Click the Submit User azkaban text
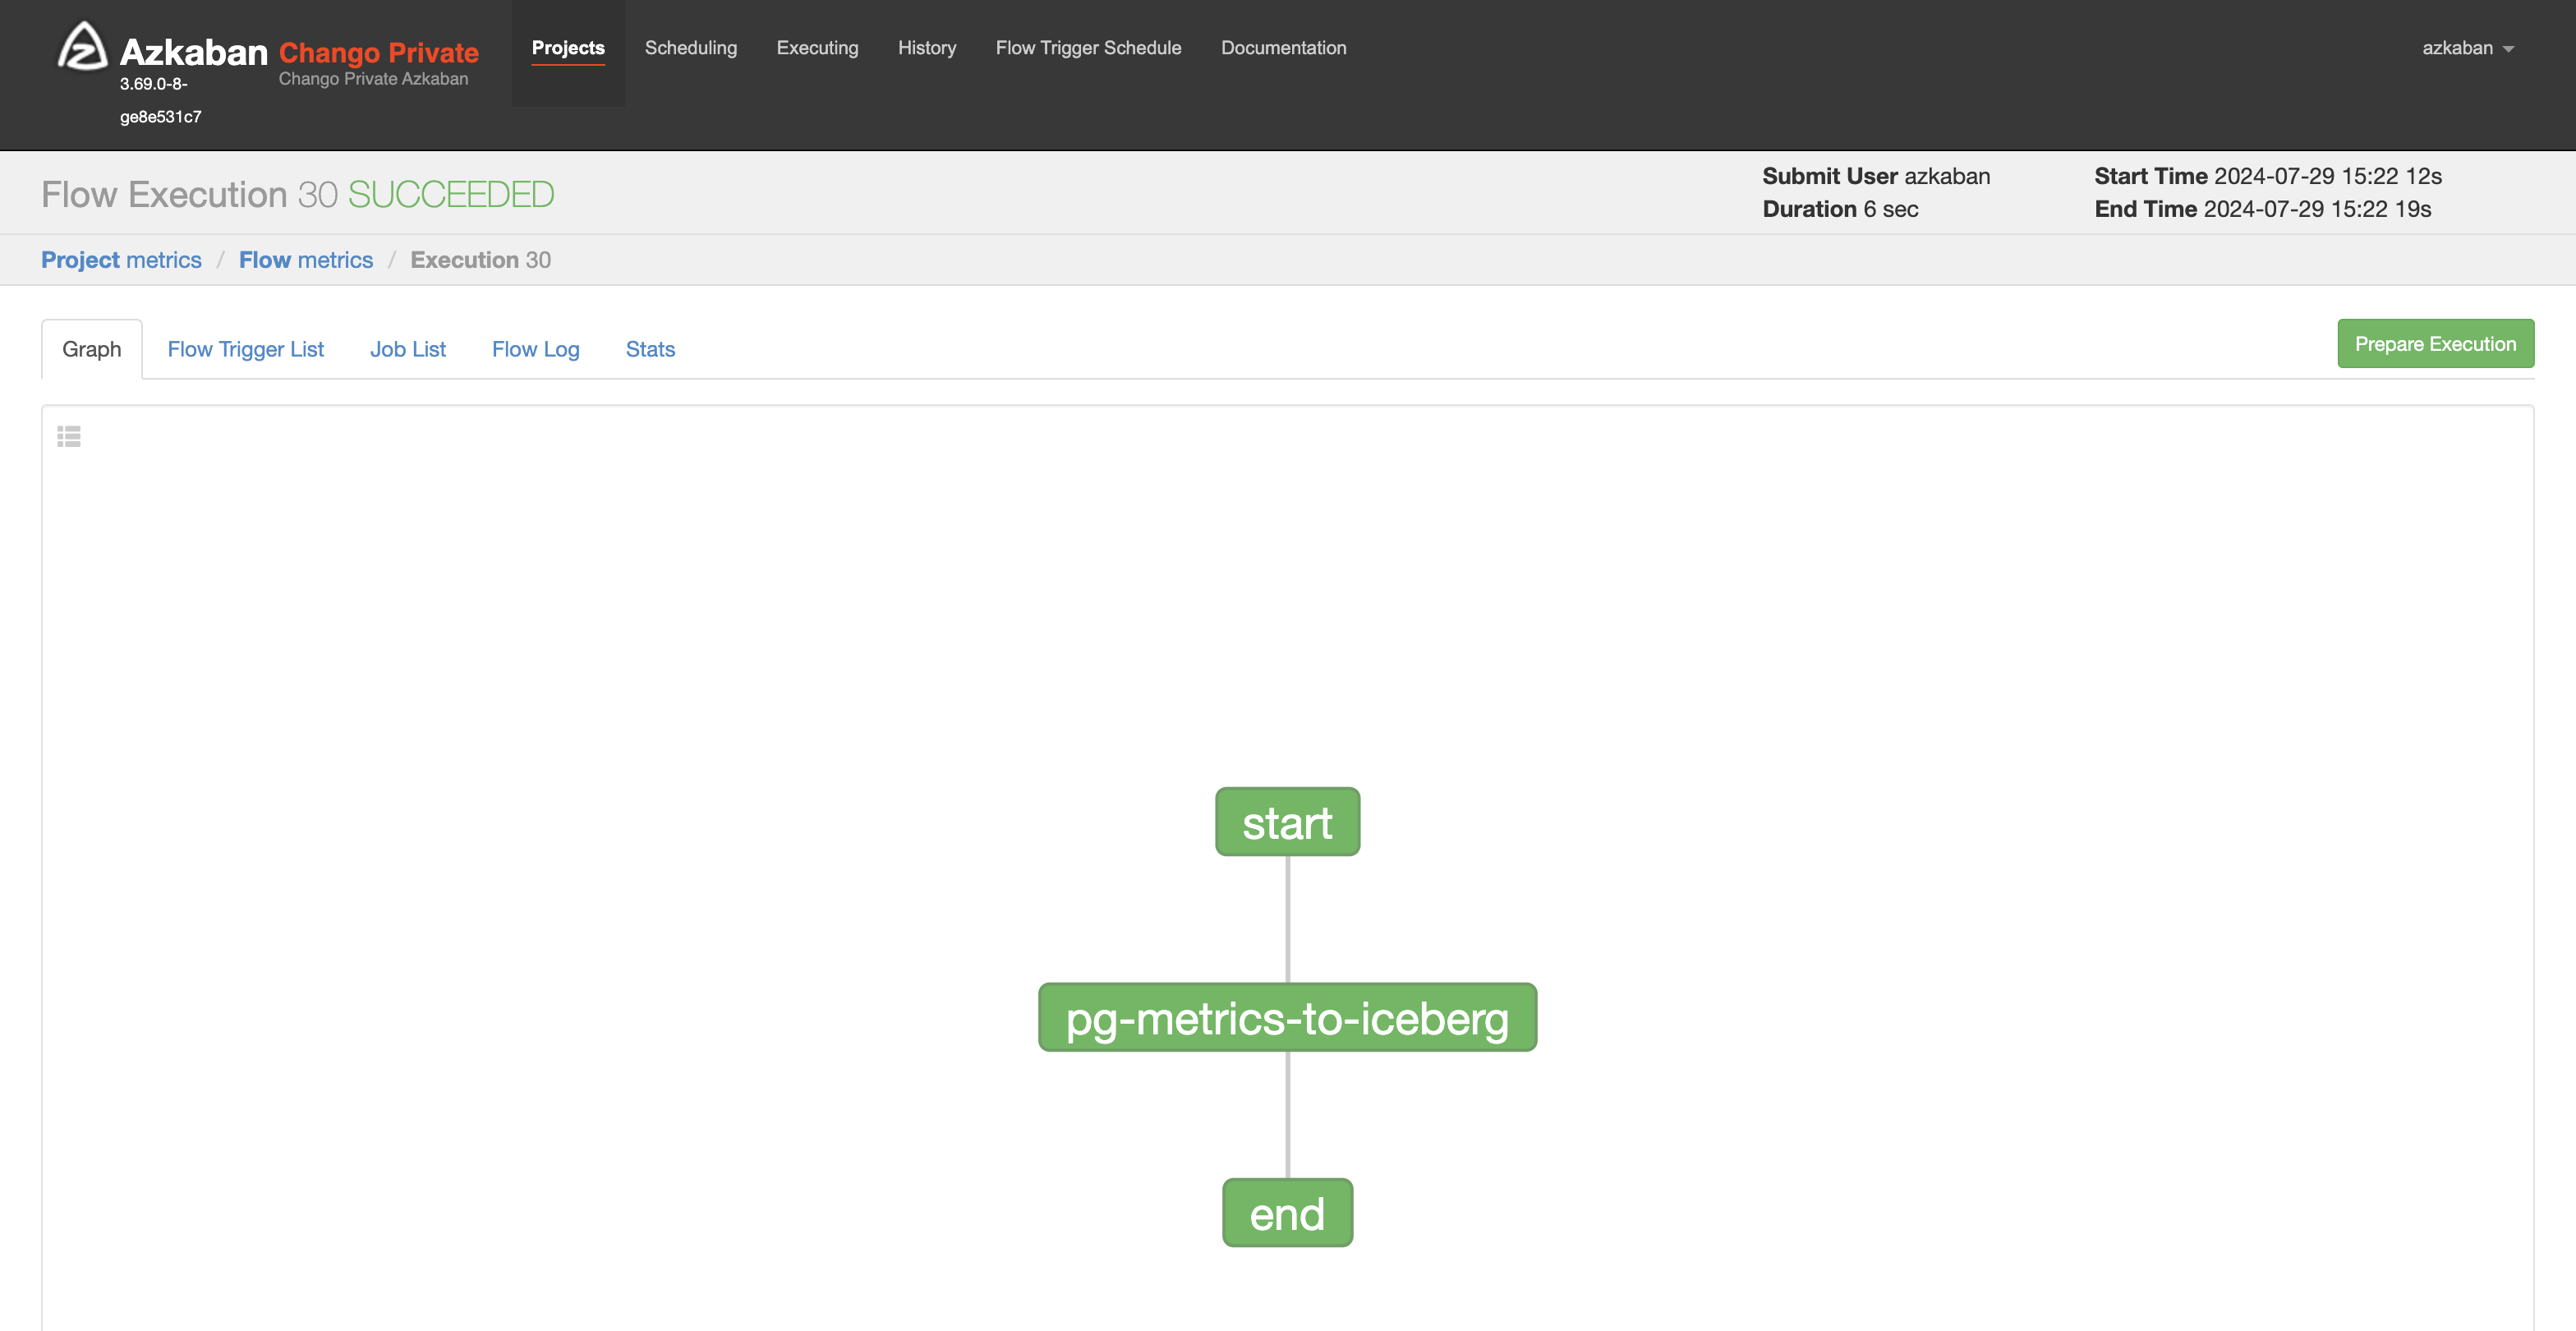Screen dimensions: 2576x1331 (x=1876, y=176)
